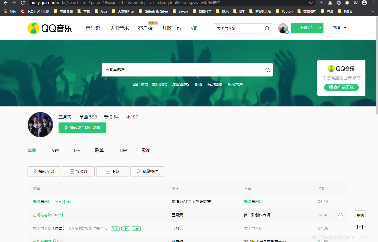This screenshot has height=242, width=378.
Task: Open the 音乐馆 navigation item
Action: tap(93, 28)
